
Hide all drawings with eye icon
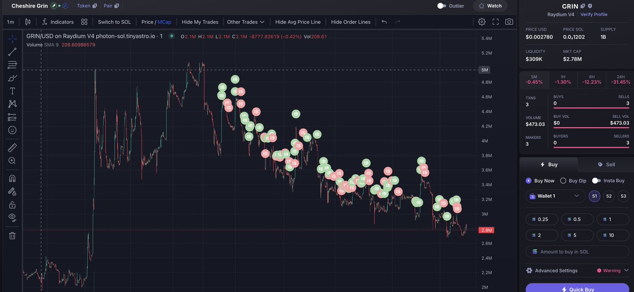[12, 218]
